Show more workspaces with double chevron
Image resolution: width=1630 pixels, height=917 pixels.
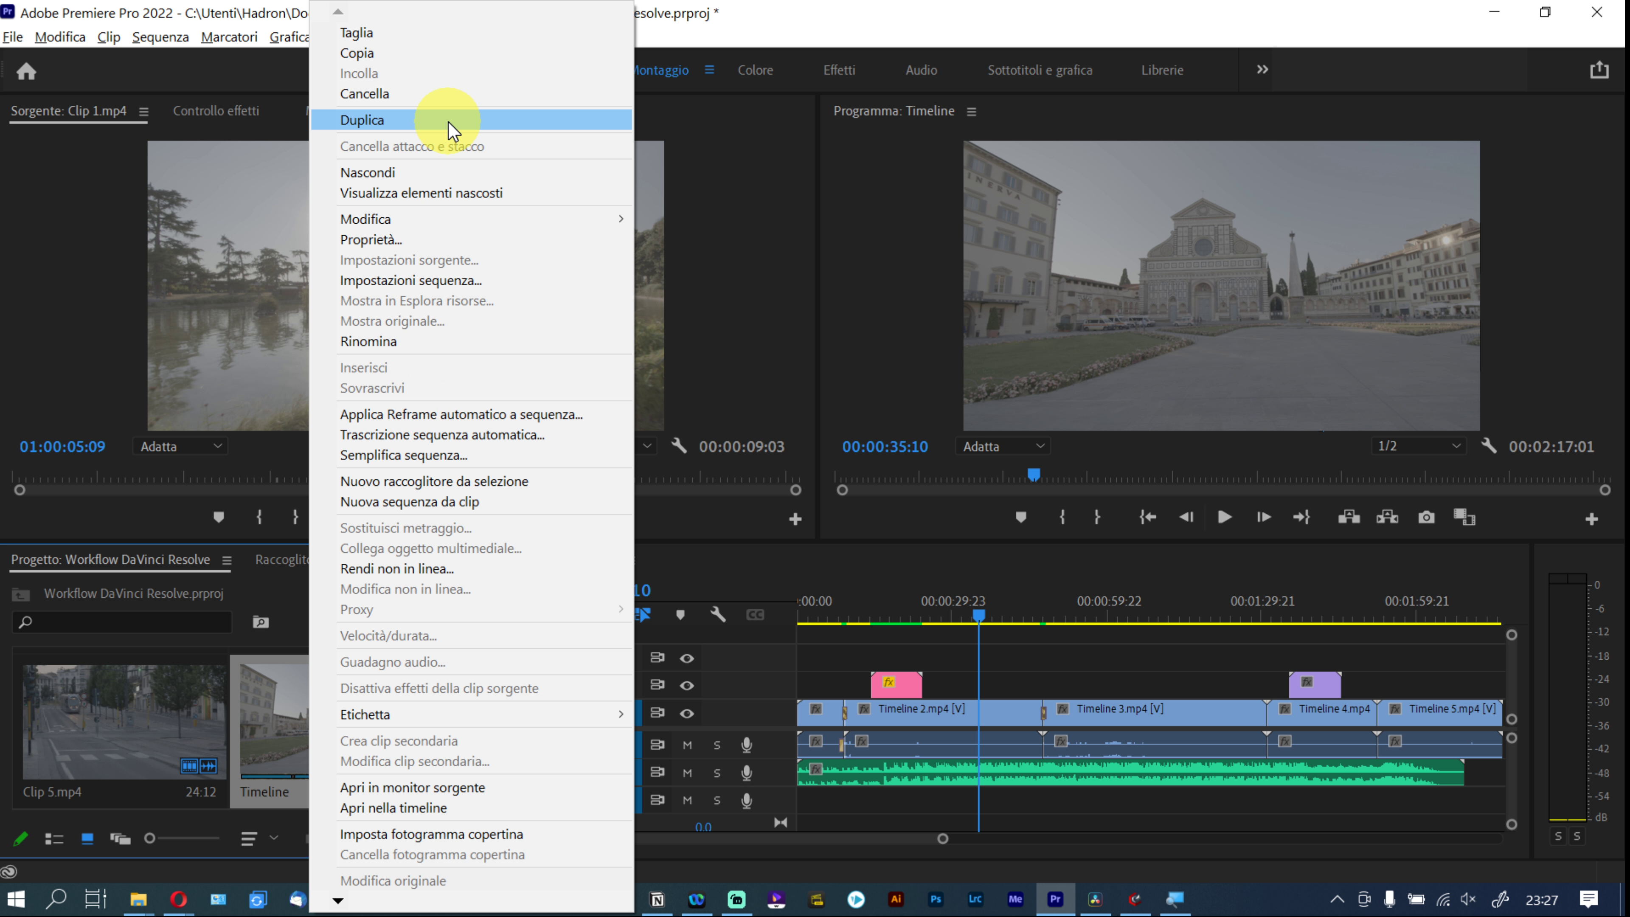1262,70
